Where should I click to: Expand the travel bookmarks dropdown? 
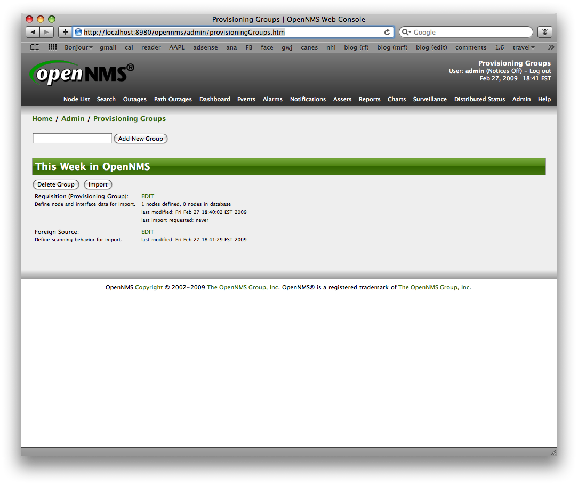[x=524, y=47]
